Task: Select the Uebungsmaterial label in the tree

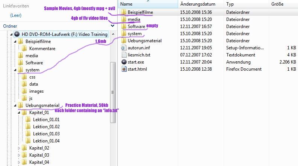Action: point(42,105)
